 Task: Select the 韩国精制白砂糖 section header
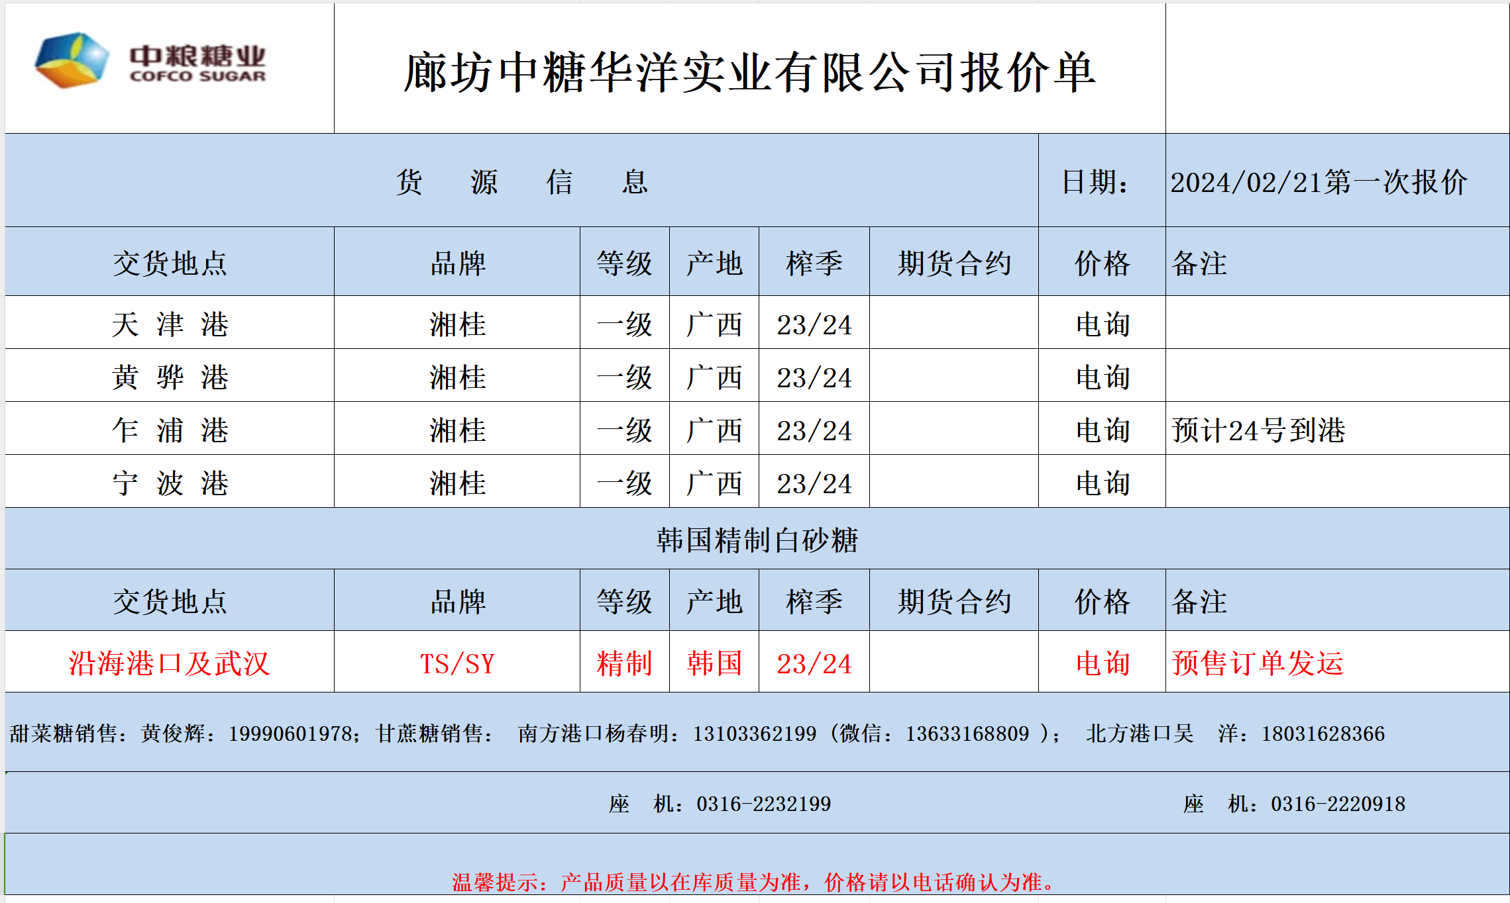tap(757, 540)
